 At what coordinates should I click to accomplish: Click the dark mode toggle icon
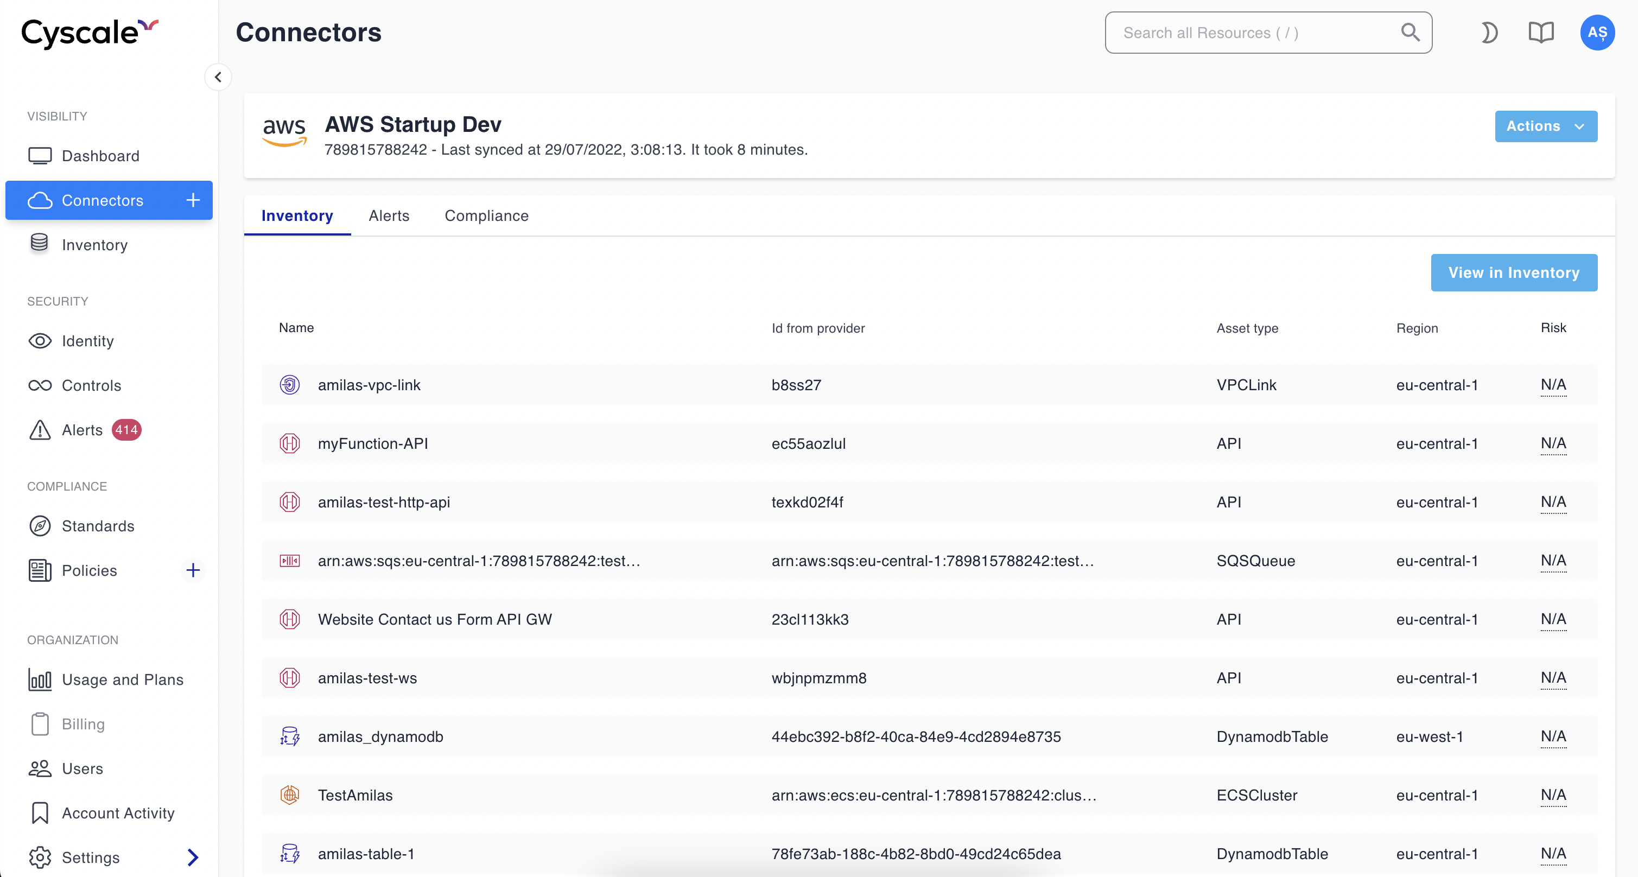[x=1488, y=33]
